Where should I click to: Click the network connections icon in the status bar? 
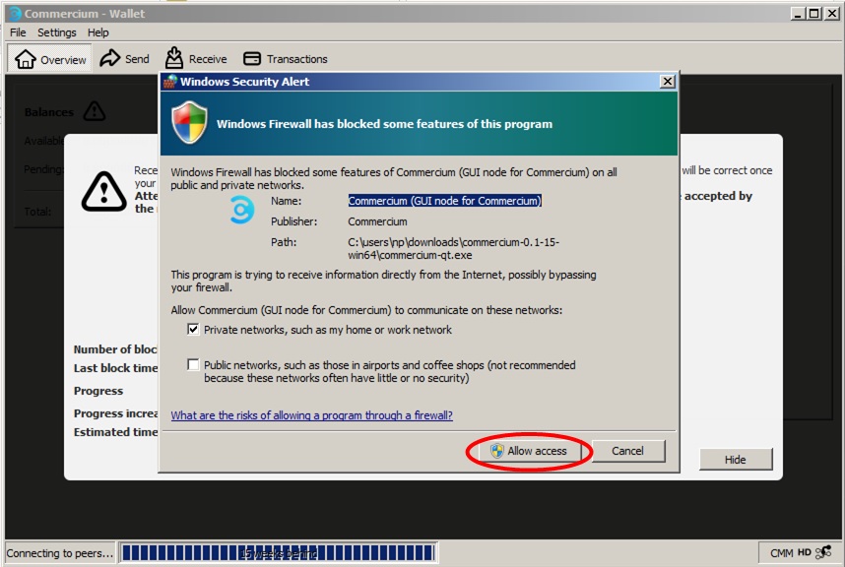coord(823,552)
